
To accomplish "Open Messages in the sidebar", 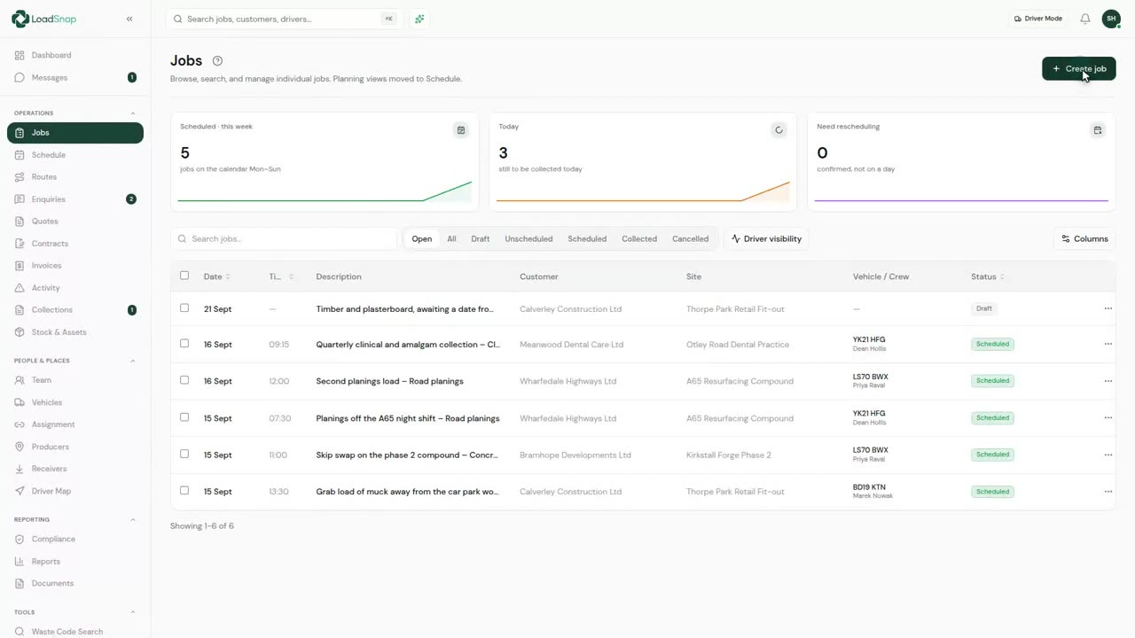I will pos(75,77).
